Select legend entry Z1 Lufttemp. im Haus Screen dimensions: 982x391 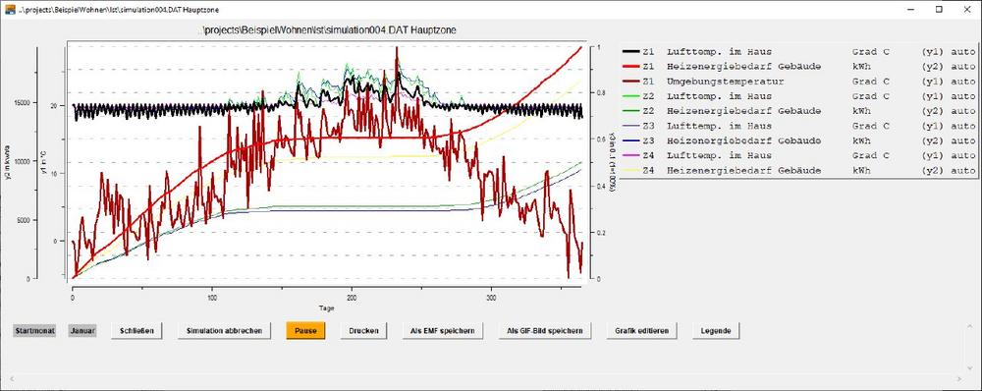pos(799,51)
